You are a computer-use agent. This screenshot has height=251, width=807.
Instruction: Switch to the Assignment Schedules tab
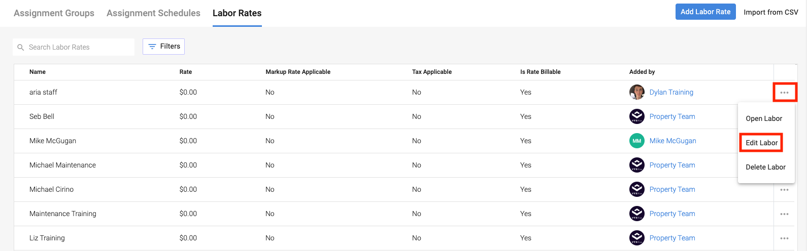point(153,13)
